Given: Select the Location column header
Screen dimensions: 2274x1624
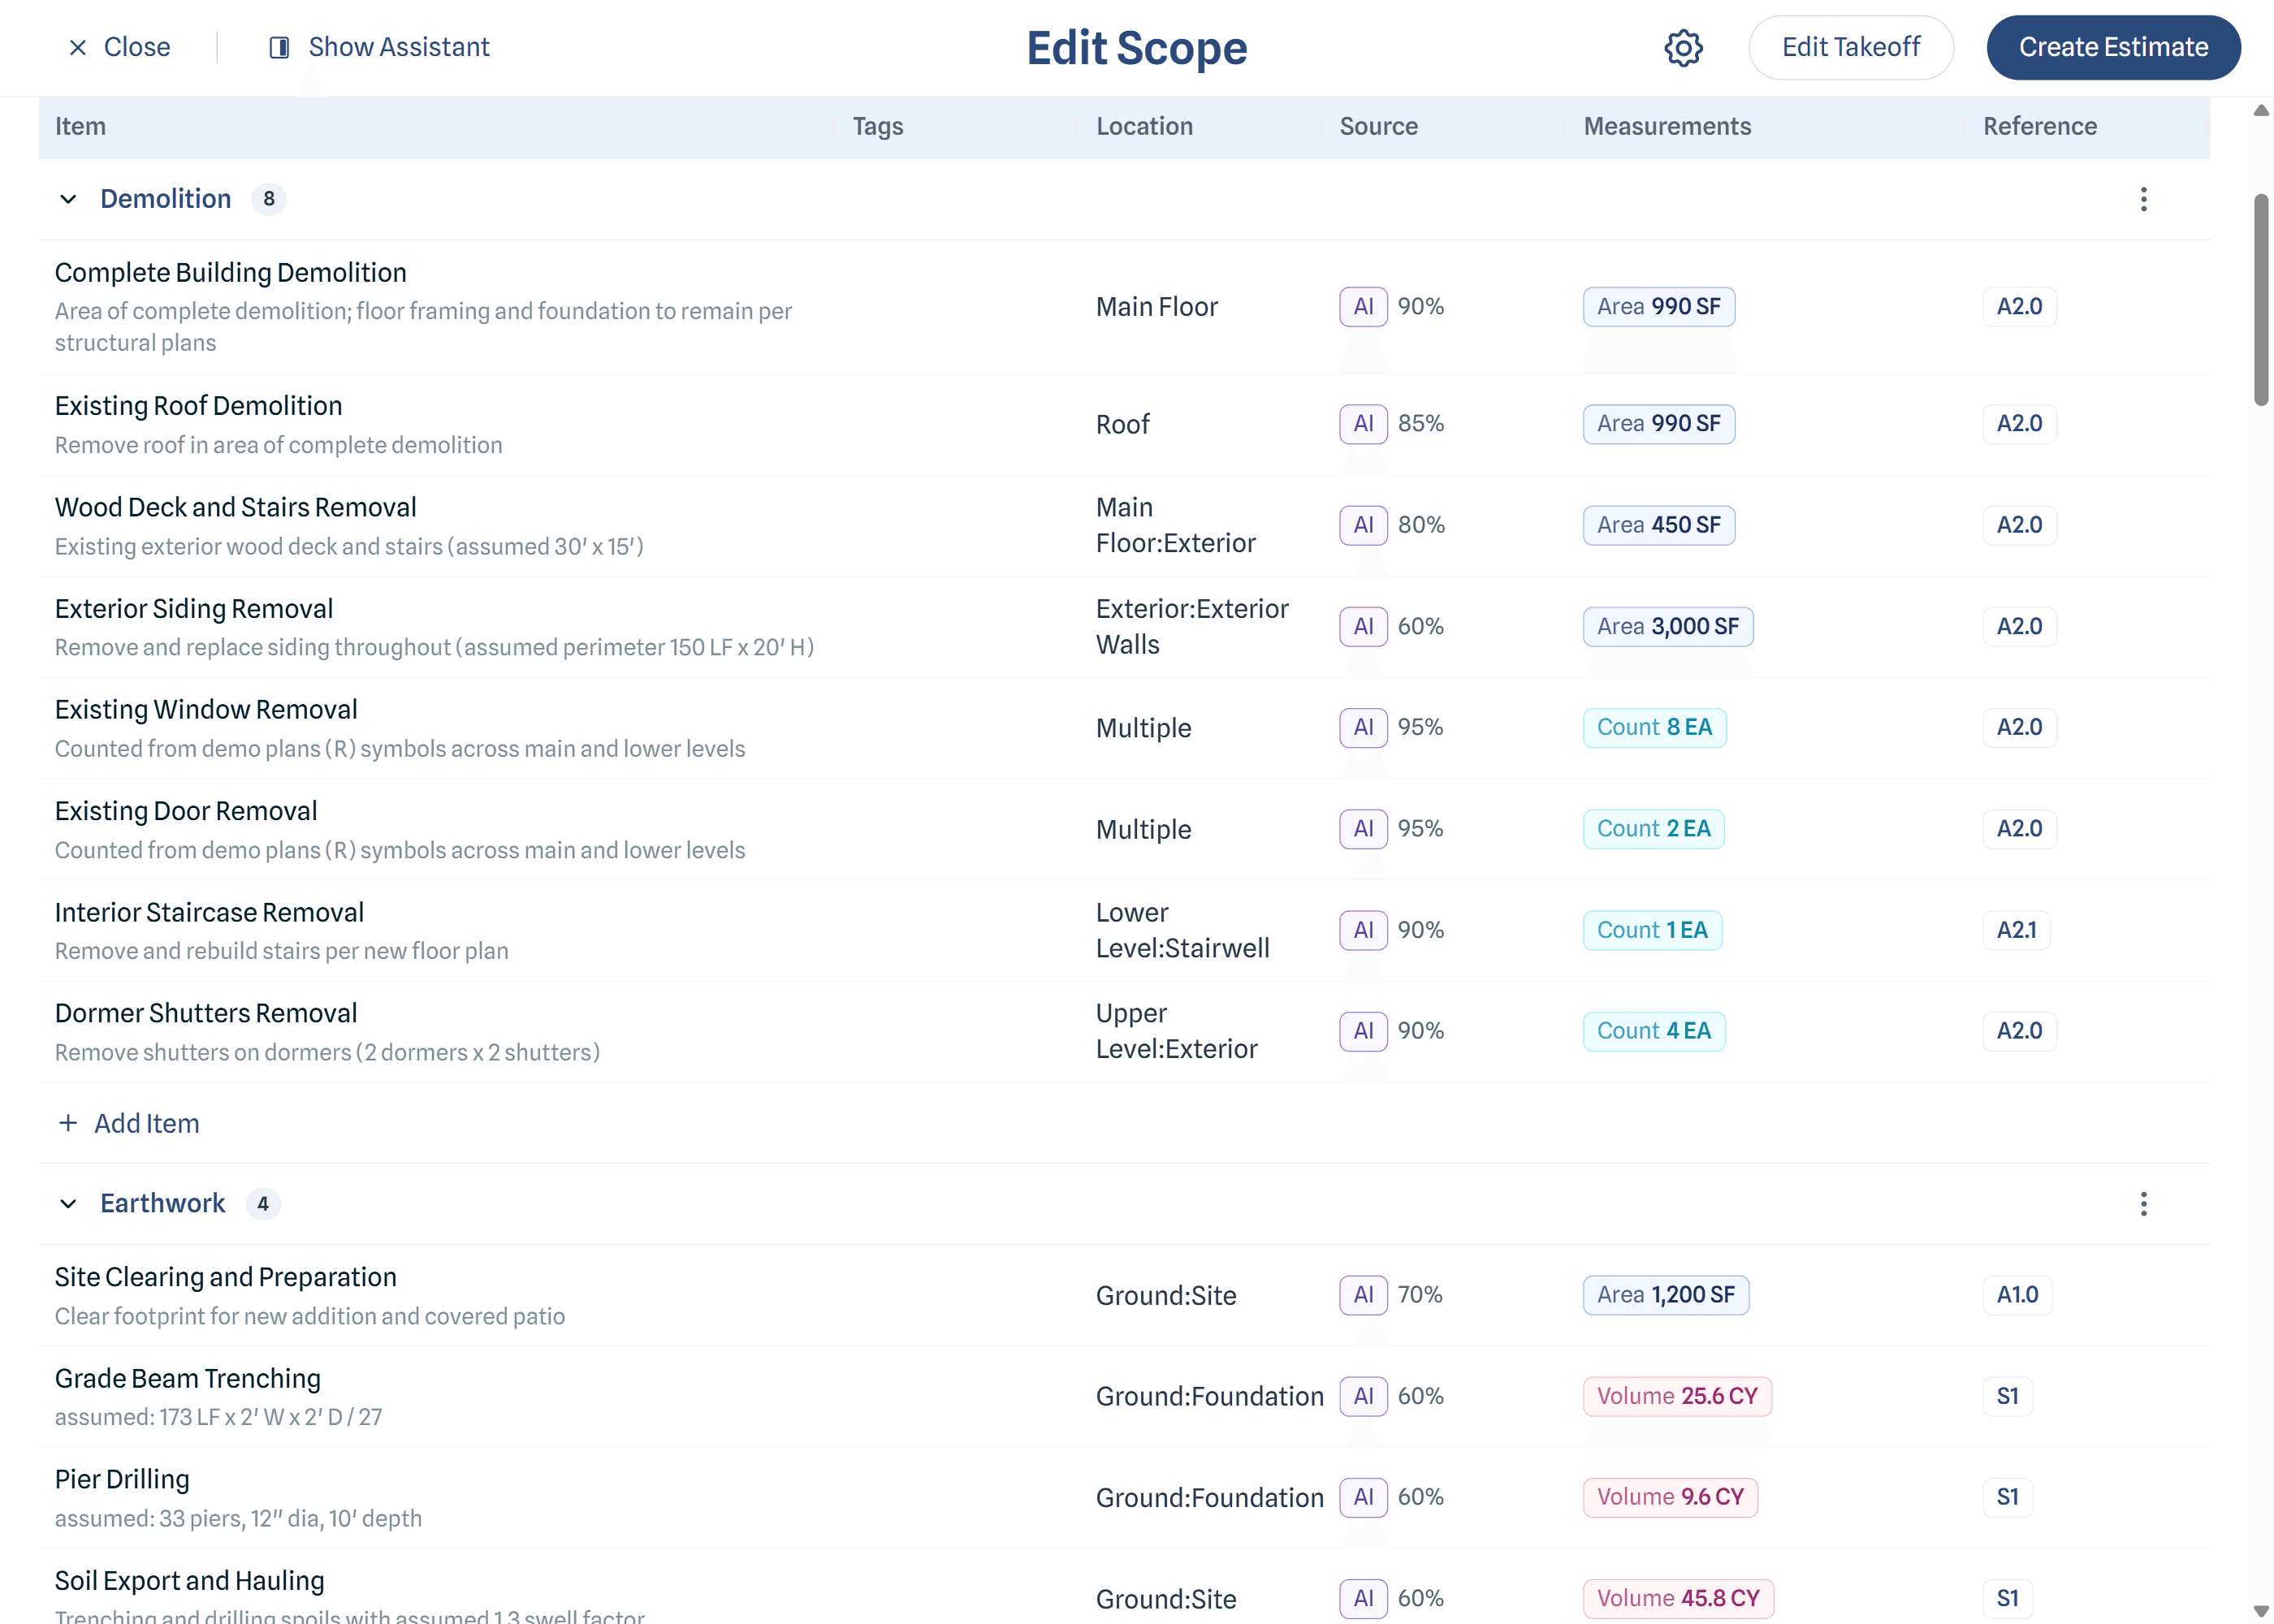Looking at the screenshot, I should [1144, 126].
